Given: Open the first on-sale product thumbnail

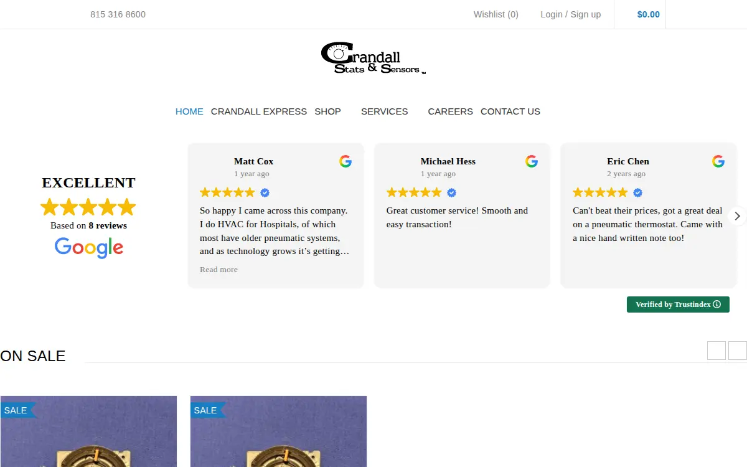Looking at the screenshot, I should coord(88,432).
